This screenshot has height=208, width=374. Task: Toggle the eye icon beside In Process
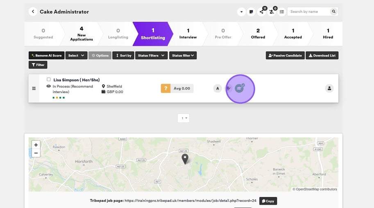(x=49, y=86)
